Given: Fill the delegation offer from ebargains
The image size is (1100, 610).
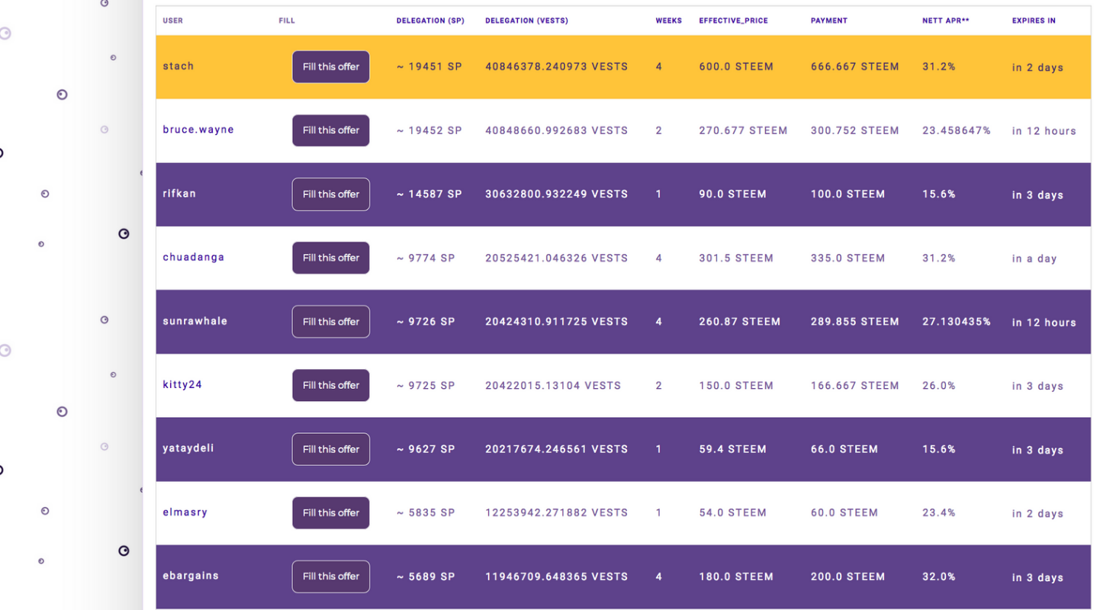Looking at the screenshot, I should pos(330,576).
